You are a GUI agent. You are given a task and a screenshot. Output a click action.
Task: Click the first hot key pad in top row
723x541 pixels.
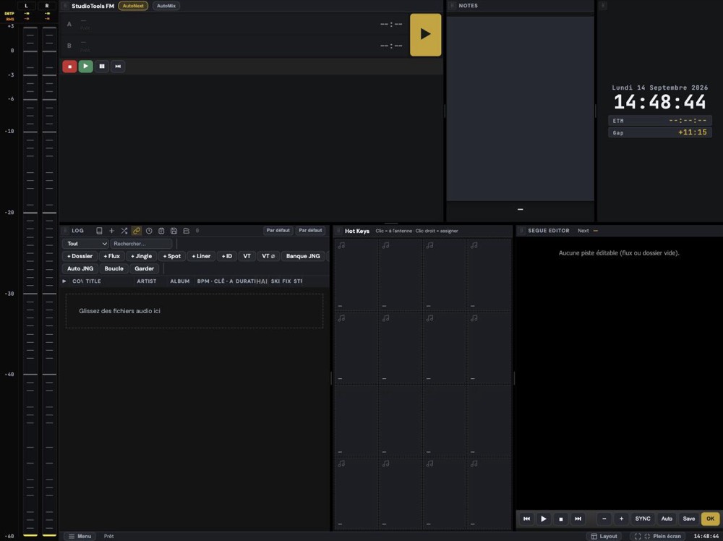click(356, 276)
